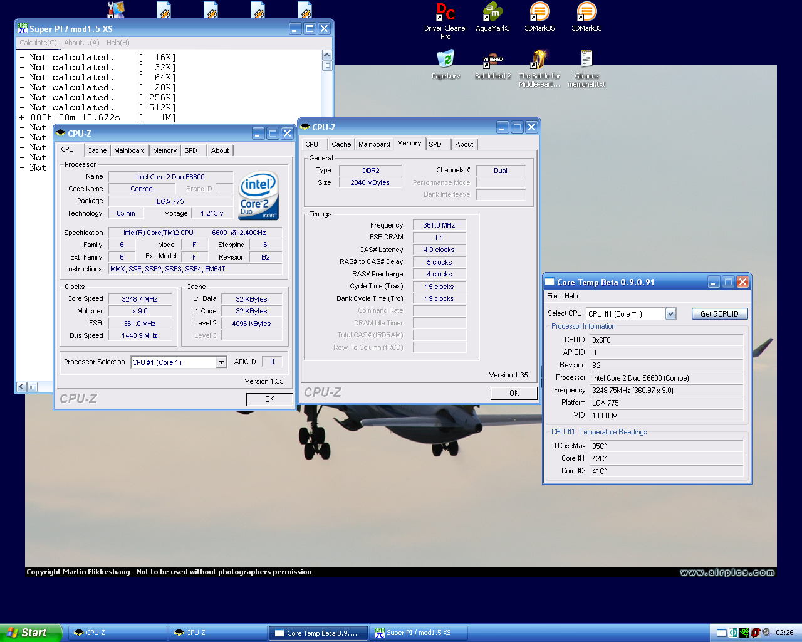Switch to Mainboard tab in left CPU-Z
Image resolution: width=802 pixels, height=642 pixels.
pos(130,150)
